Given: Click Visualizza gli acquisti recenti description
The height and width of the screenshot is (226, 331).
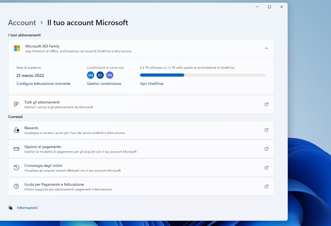Looking at the screenshot, I should 73,171.
